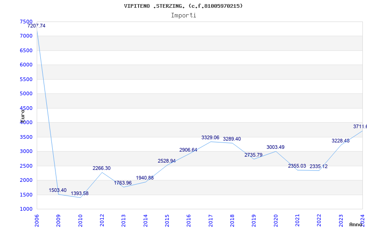
Task: Select data label 2335.12
Action: pyautogui.click(x=318, y=167)
